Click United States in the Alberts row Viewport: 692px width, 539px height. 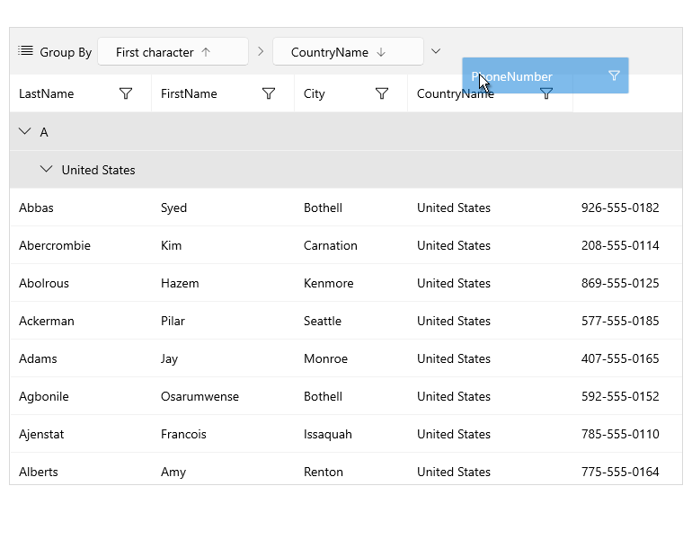(454, 472)
